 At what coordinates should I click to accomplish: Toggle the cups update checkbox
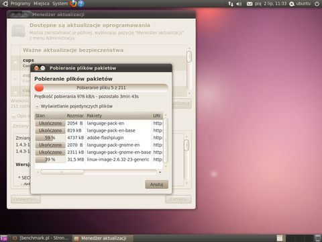15,63
